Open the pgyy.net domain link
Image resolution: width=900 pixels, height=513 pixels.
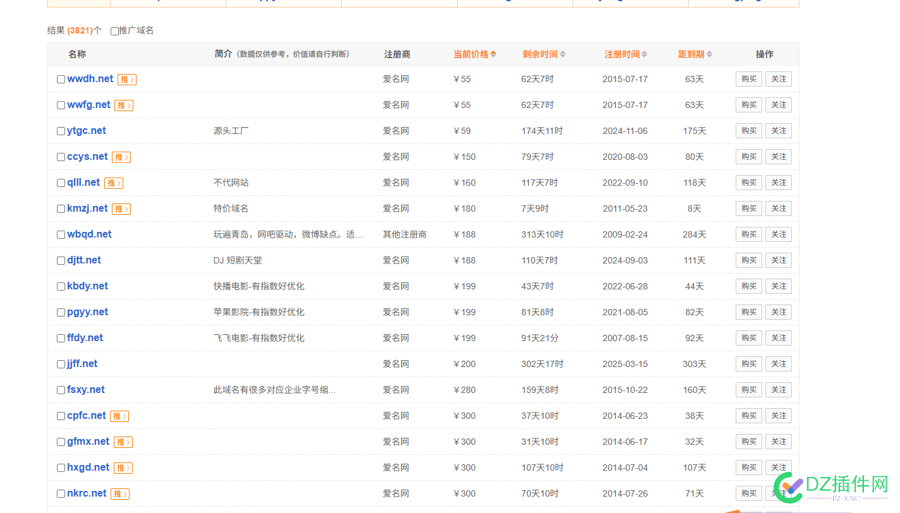pyautogui.click(x=88, y=312)
